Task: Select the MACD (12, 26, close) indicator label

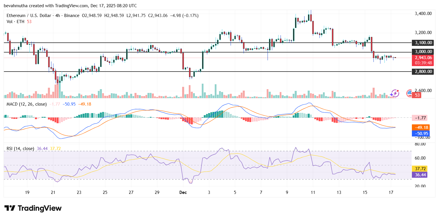Action: click(x=26, y=104)
